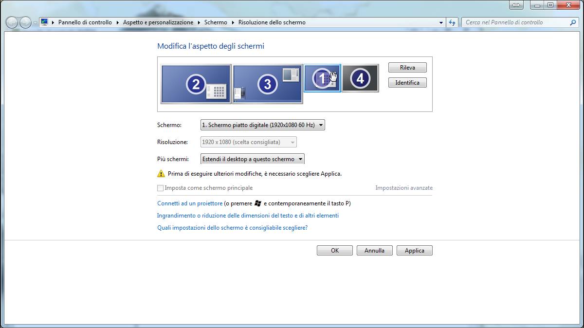584x328 pixels.
Task: Open 'Connetti ad un proiettore' link
Action: [x=190, y=203]
